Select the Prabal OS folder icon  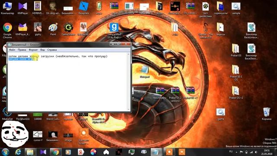236,50
